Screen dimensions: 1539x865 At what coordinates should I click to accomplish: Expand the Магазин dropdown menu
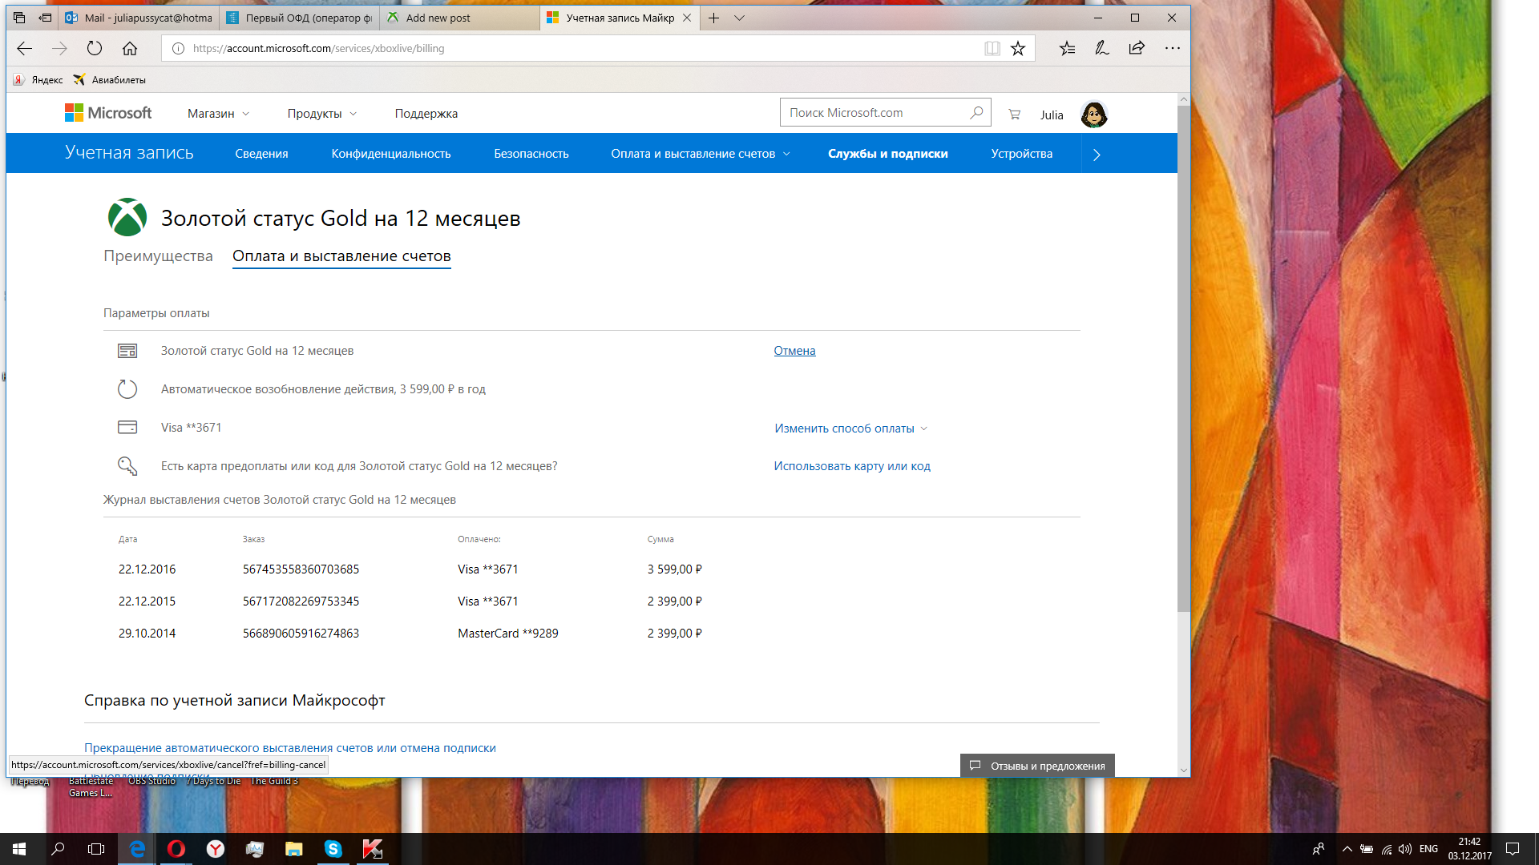(218, 114)
